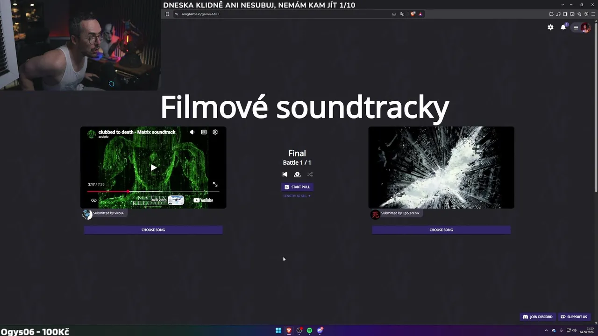Viewport: 598px width, 336px height.
Task: Open the next video thumbnail with the airplane
Action: tap(176, 200)
